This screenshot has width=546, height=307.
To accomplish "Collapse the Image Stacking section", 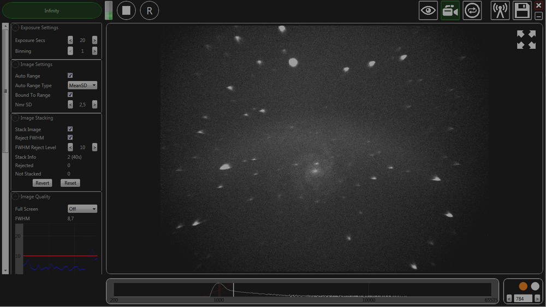I will click(x=15, y=118).
